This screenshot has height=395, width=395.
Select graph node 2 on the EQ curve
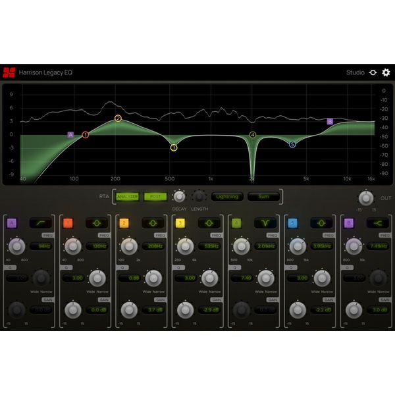coord(118,118)
